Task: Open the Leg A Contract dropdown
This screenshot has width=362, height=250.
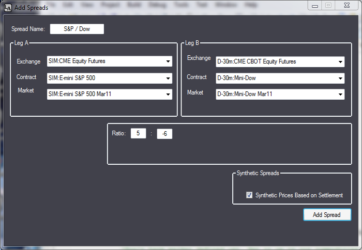Action: (x=110, y=78)
